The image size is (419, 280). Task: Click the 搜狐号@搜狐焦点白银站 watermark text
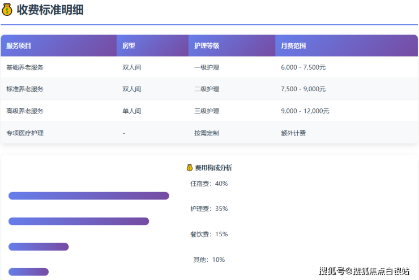tap(364, 271)
